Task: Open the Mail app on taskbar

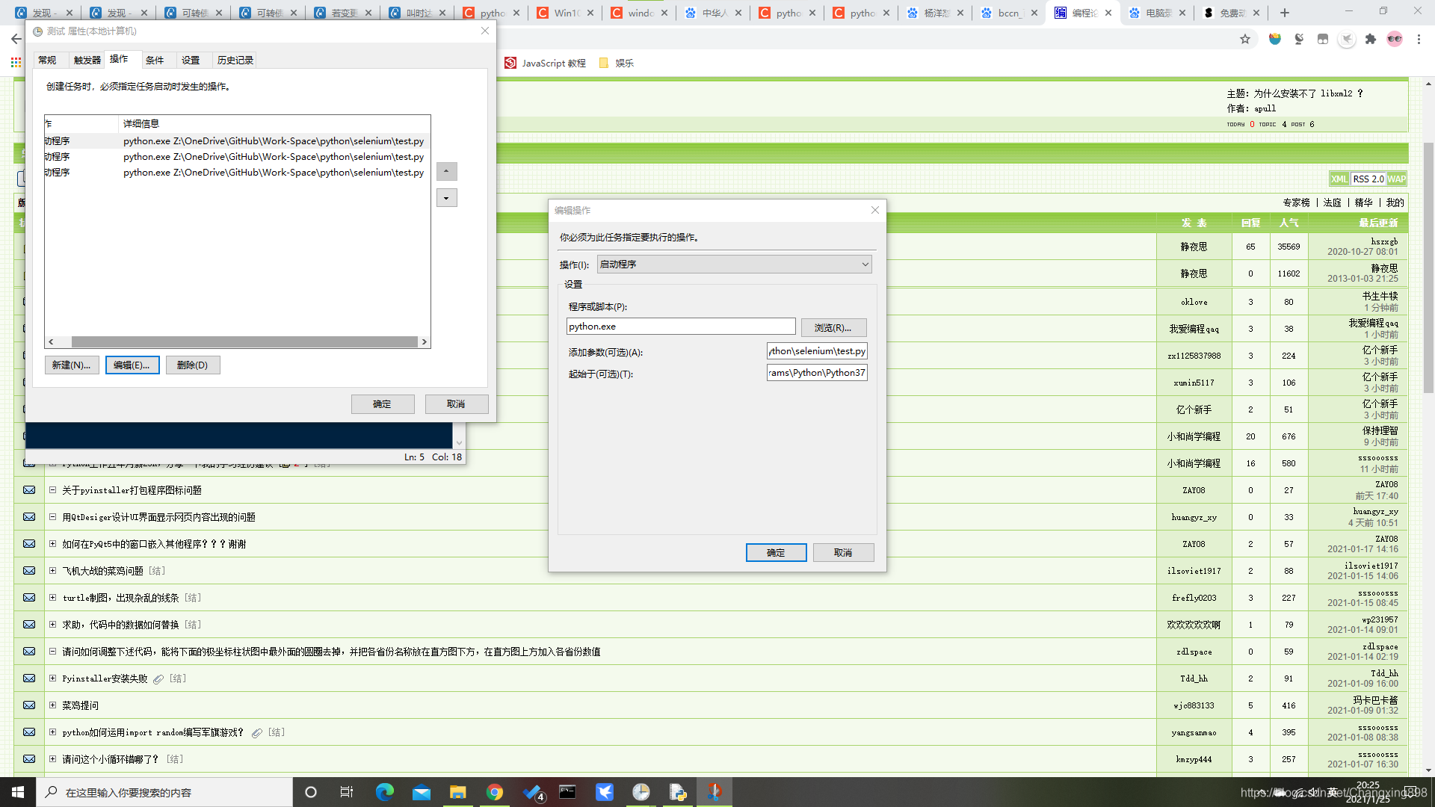Action: [x=422, y=792]
